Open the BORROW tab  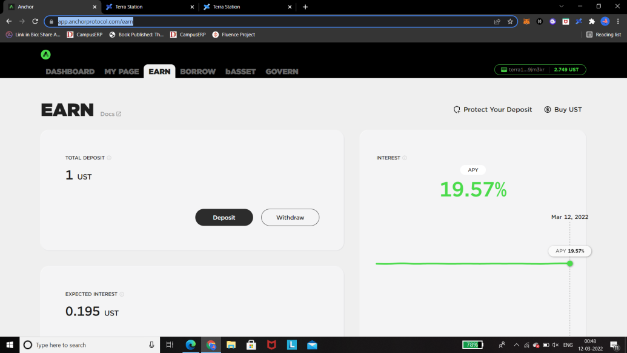[x=198, y=72]
